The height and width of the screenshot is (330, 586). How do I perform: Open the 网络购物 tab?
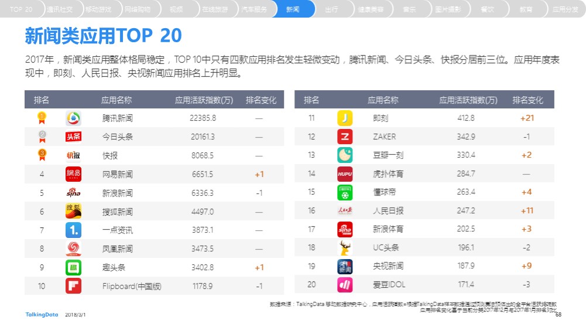138,9
